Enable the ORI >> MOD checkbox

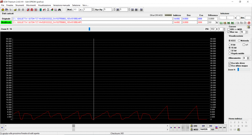229,29
